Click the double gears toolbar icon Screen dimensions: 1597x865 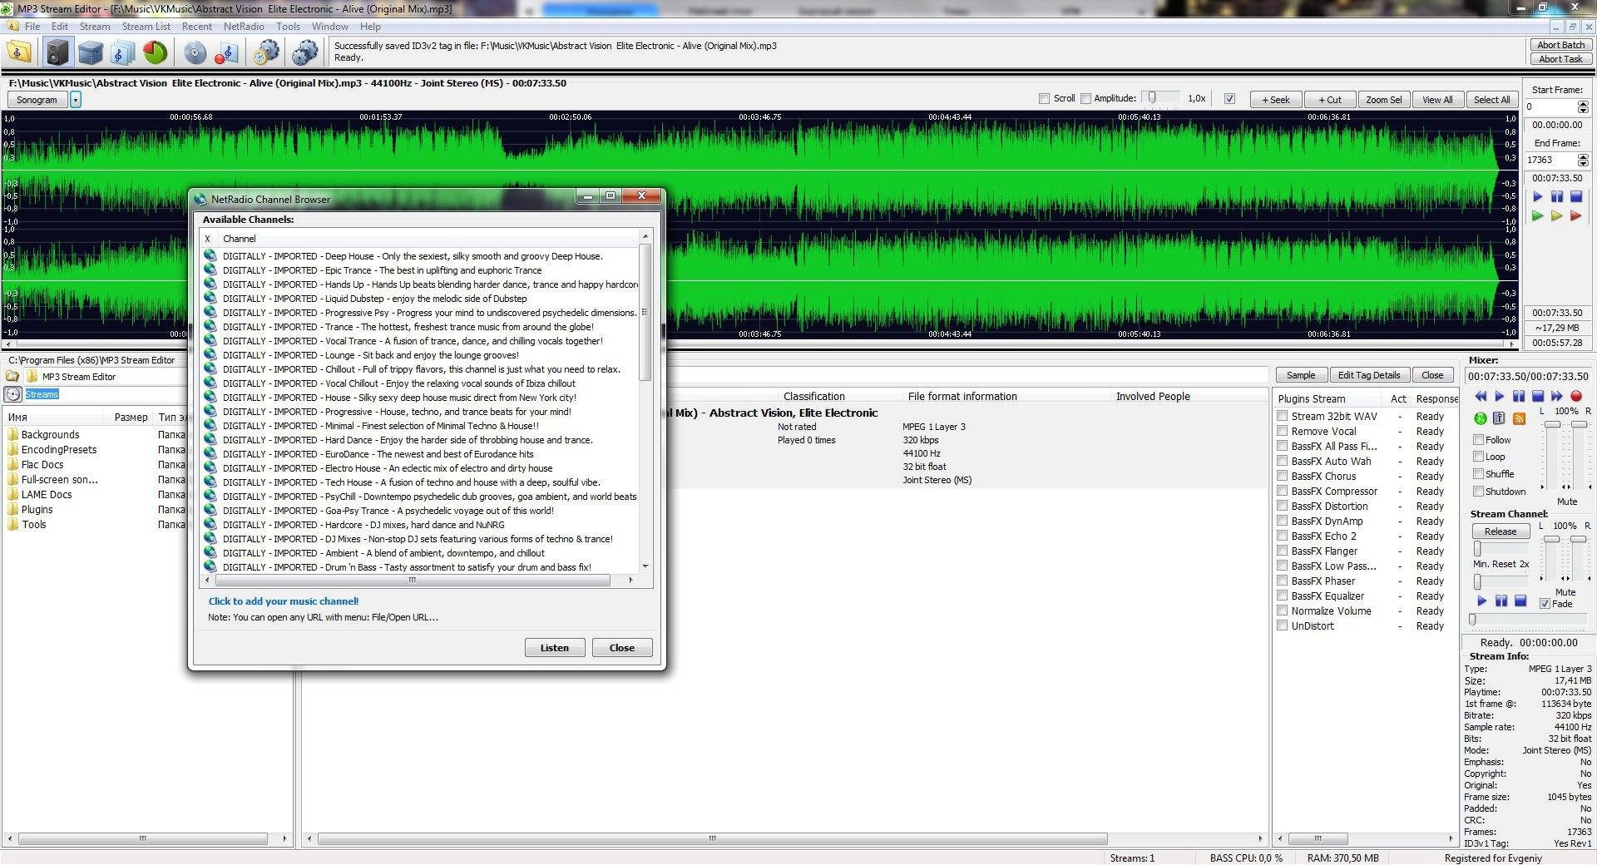[305, 52]
